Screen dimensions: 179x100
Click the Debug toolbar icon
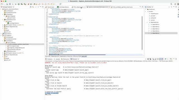(x=15, y=4)
